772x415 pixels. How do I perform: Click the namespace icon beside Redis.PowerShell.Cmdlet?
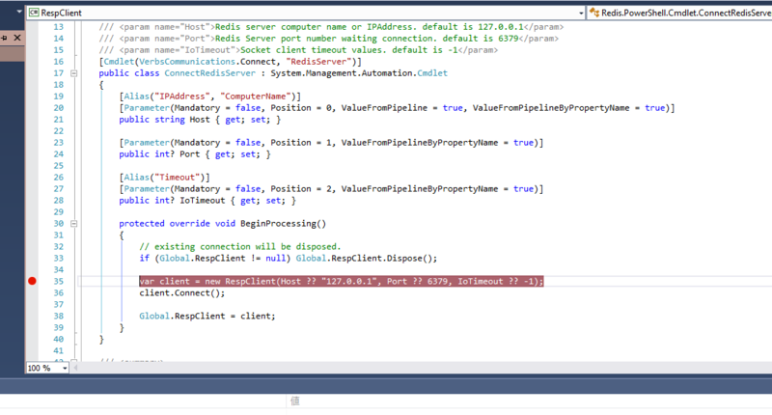click(594, 13)
